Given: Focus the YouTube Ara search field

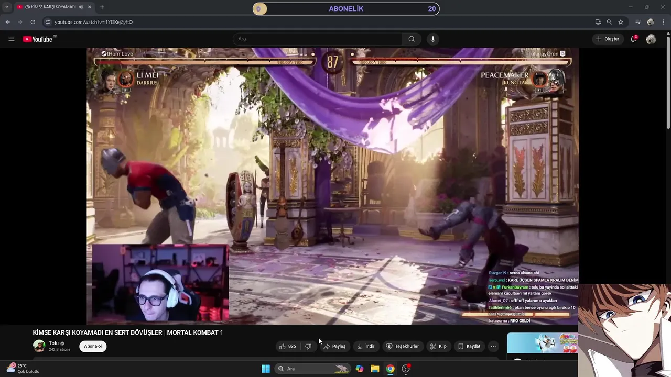Looking at the screenshot, I should [x=317, y=39].
